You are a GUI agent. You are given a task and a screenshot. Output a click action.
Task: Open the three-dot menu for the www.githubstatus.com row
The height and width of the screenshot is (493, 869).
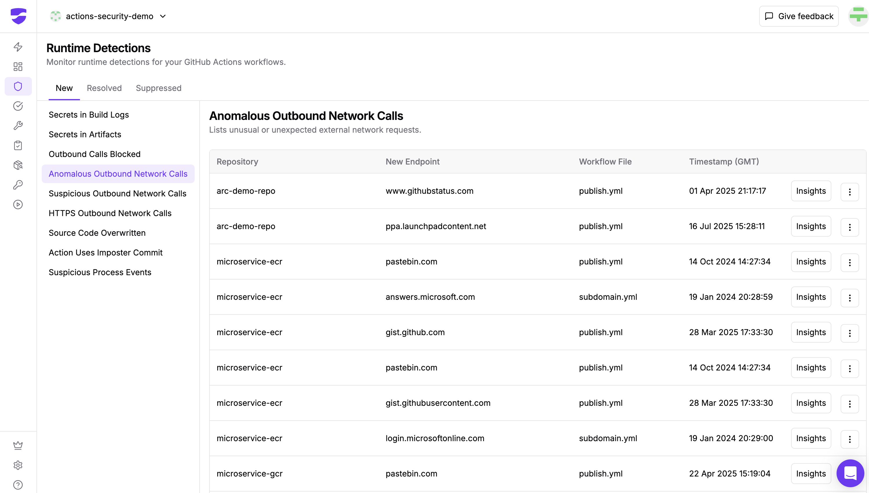(849, 192)
